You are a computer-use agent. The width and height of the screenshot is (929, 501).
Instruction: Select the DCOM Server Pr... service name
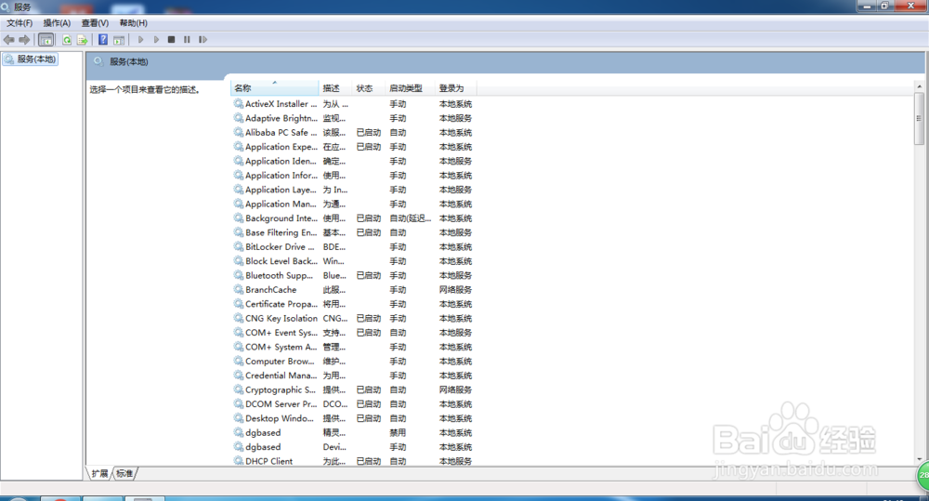coord(281,403)
